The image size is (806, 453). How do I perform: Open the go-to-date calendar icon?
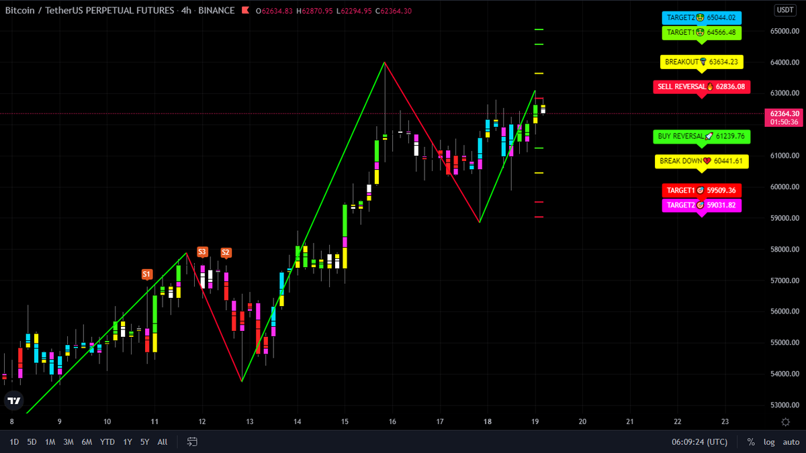(192, 442)
